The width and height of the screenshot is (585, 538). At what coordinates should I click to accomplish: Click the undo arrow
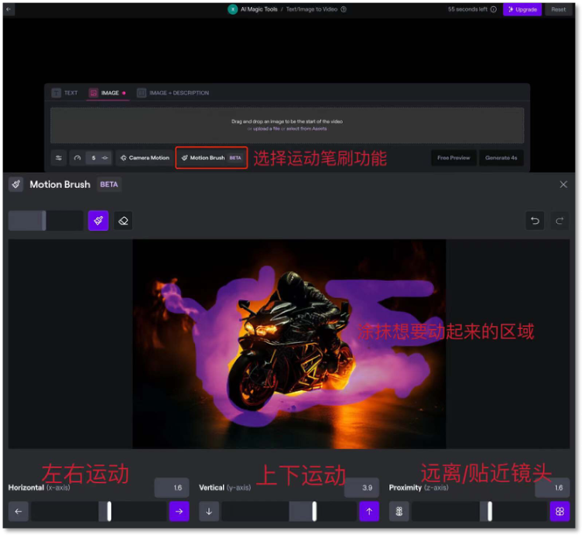(535, 221)
